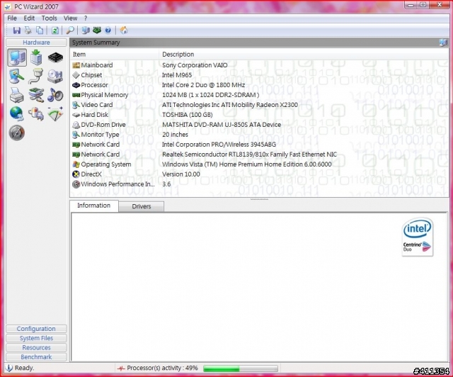453x377 pixels.
Task: Click 'Sony Corporation VAIO' description
Action: point(195,65)
